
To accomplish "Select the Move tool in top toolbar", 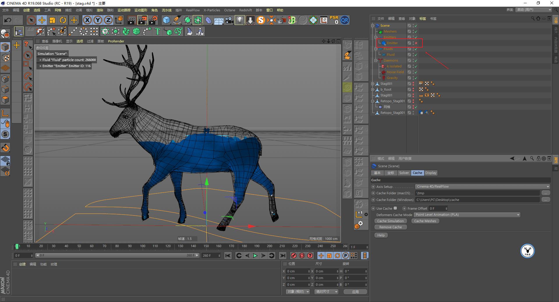I will tap(42, 20).
